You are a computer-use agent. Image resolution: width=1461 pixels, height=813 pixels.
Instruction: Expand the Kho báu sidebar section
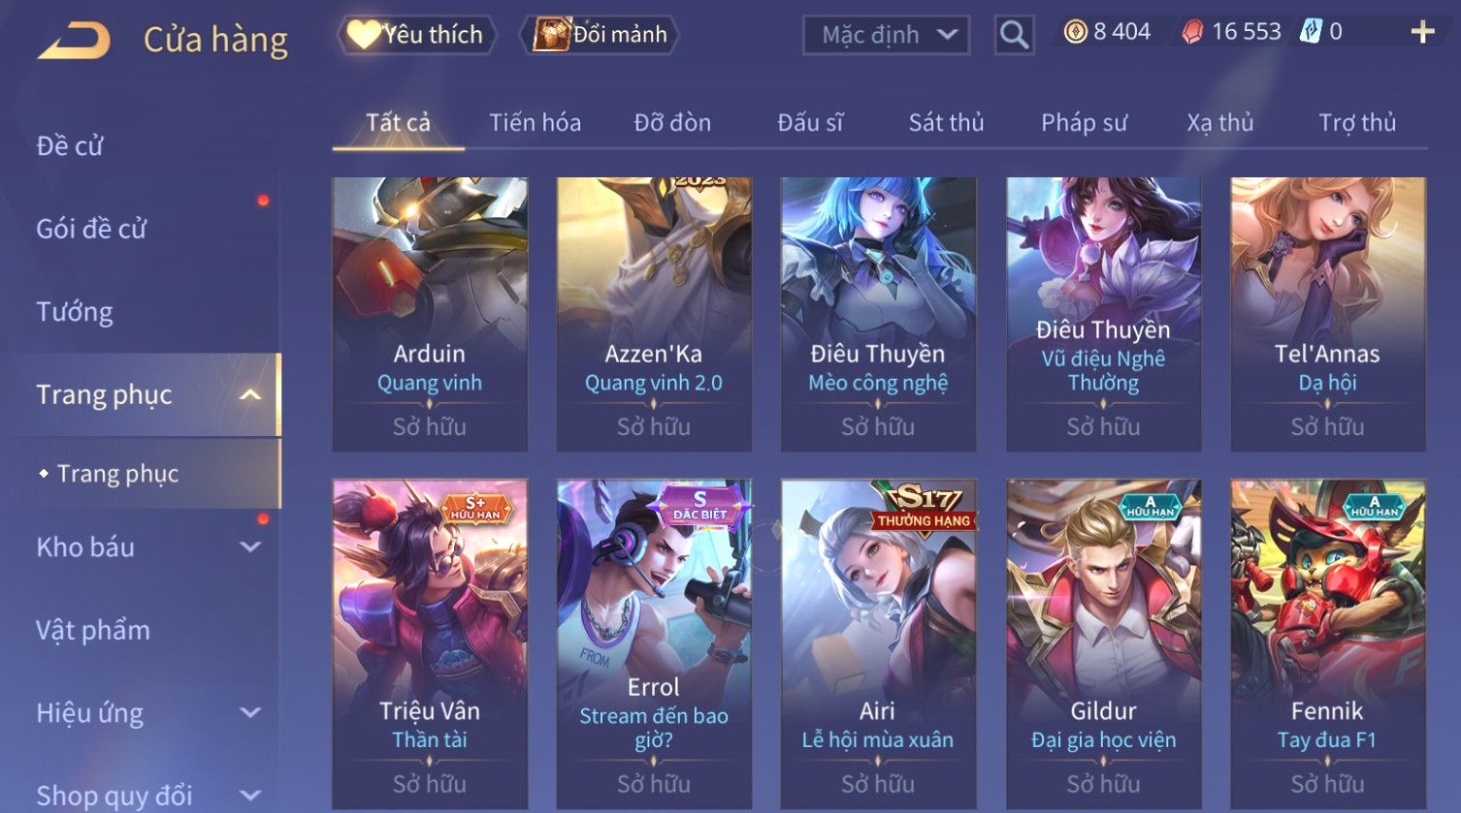tap(250, 547)
